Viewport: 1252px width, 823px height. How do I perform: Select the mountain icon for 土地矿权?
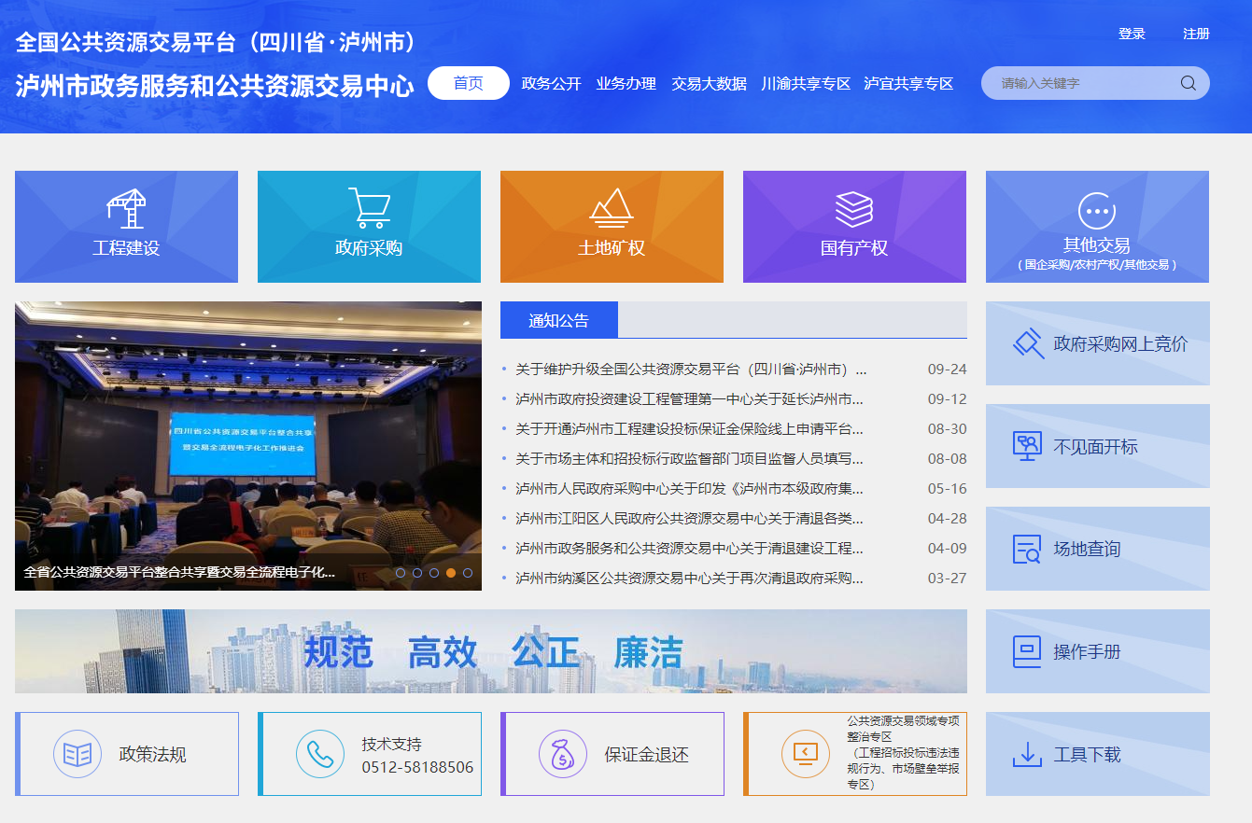(x=612, y=206)
